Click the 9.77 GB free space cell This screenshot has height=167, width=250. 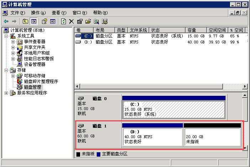click(x=216, y=36)
